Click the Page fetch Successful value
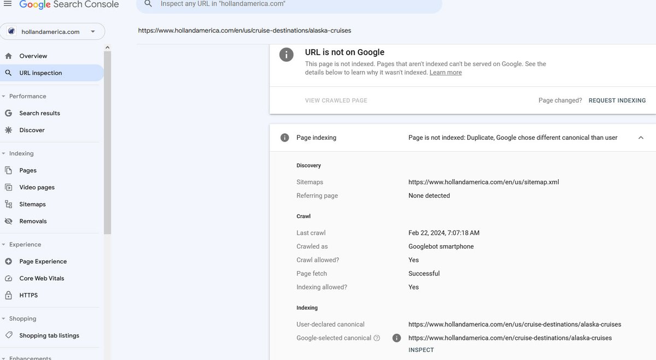 coord(424,274)
